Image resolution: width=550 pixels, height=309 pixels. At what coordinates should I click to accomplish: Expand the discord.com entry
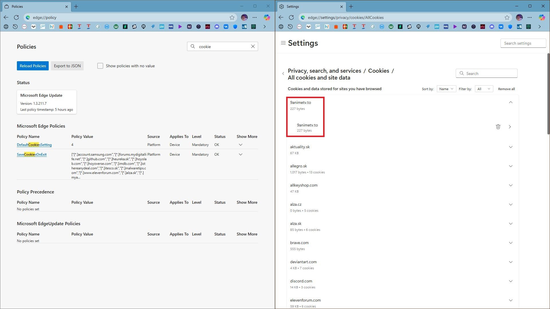[x=511, y=281]
